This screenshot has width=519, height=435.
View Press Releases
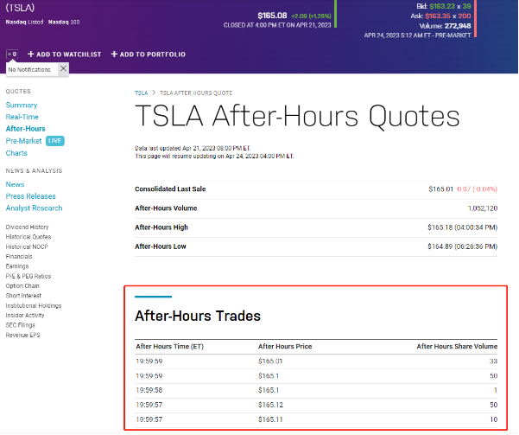click(x=30, y=196)
